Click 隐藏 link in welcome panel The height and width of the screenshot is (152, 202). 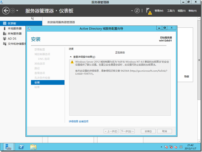pos(187,77)
